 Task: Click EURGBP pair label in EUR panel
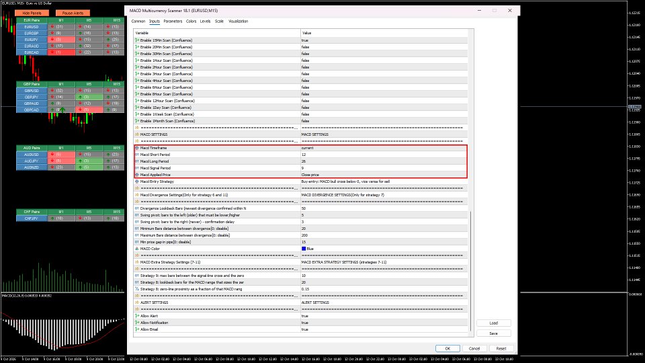point(32,34)
